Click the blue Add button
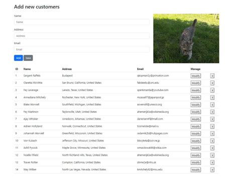The width and height of the screenshot is (238, 184). tap(19, 58)
